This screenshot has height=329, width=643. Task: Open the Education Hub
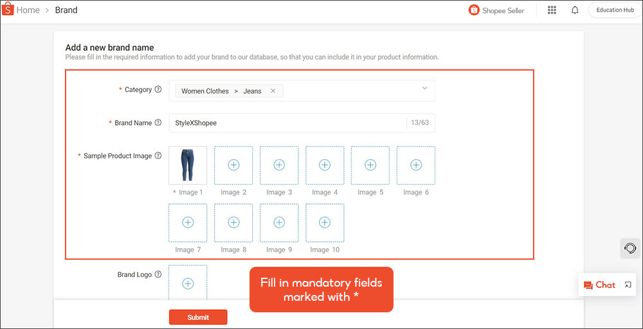tap(615, 10)
